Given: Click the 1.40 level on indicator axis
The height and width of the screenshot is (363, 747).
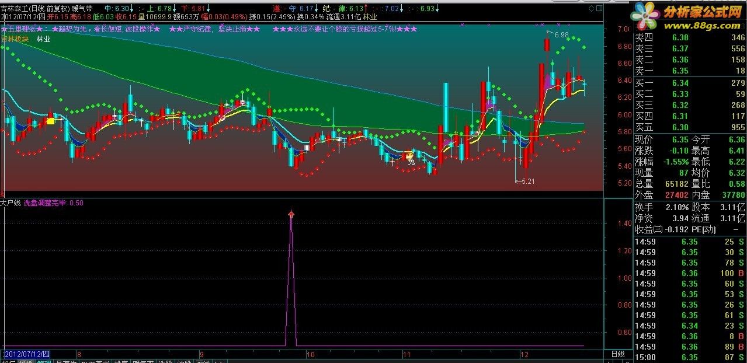Looking at the screenshot, I should click(x=624, y=224).
